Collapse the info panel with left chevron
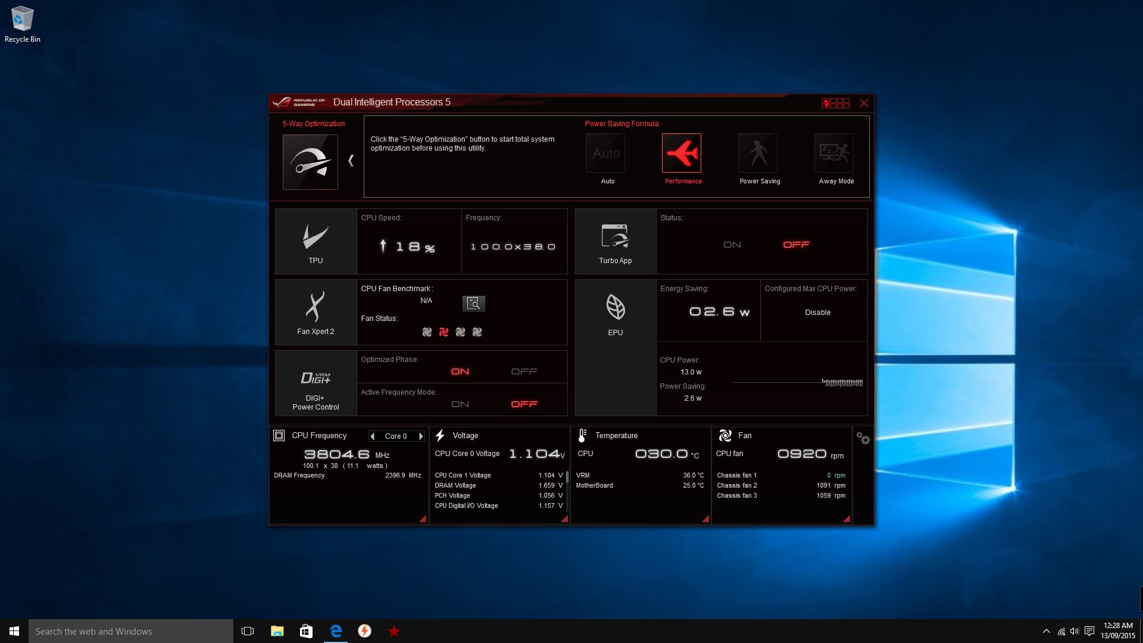This screenshot has width=1143, height=643. point(351,161)
